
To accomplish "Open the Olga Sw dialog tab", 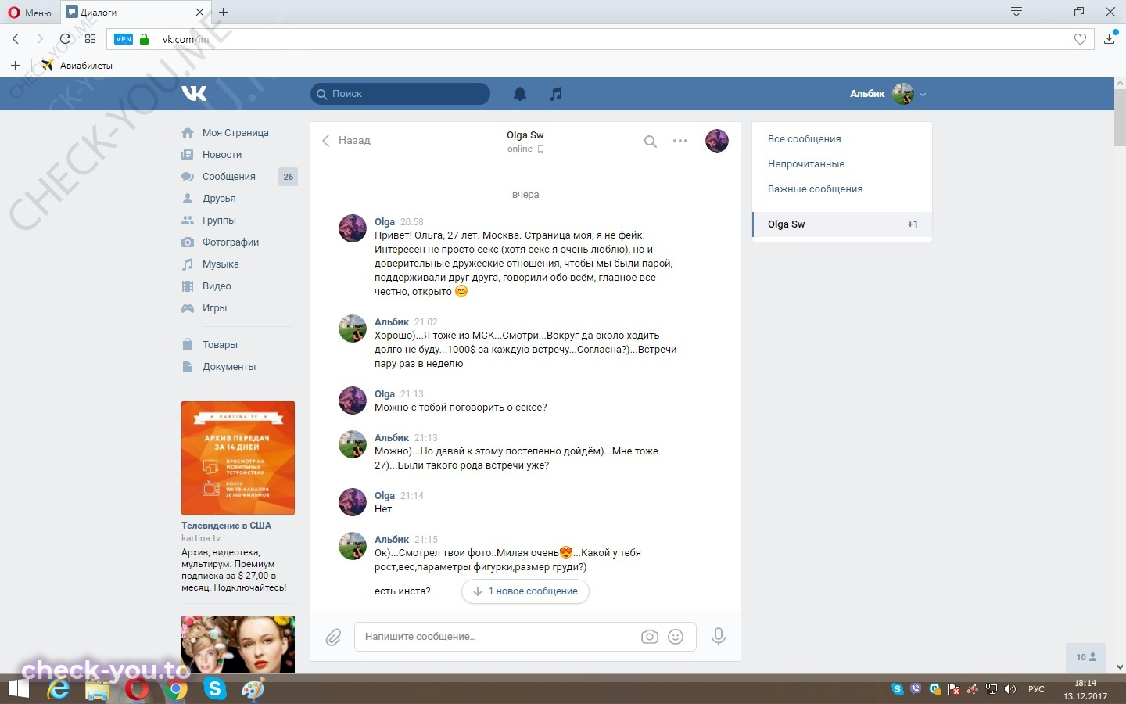I will coord(842,224).
